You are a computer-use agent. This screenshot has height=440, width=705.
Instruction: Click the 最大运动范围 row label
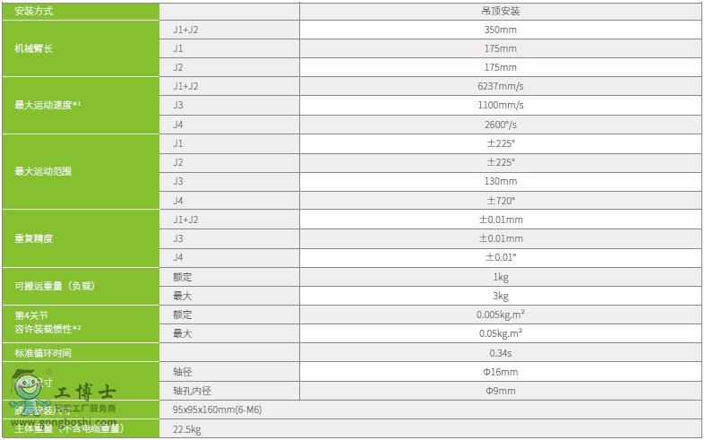click(x=43, y=171)
